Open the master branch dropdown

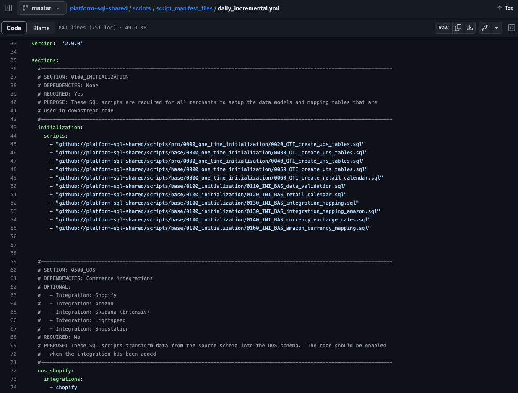click(42, 8)
